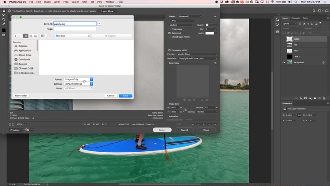Select the Slice Select tool
The height and width of the screenshot is (186, 330).
(4, 15)
